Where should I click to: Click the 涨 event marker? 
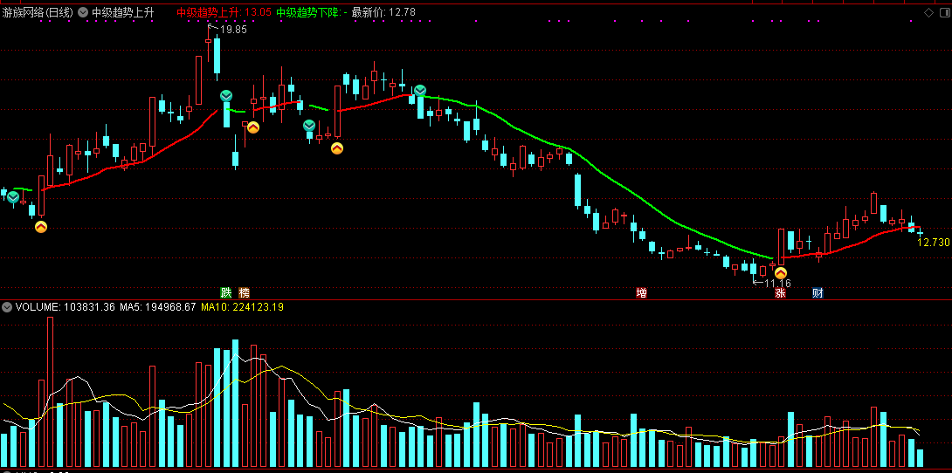click(780, 293)
